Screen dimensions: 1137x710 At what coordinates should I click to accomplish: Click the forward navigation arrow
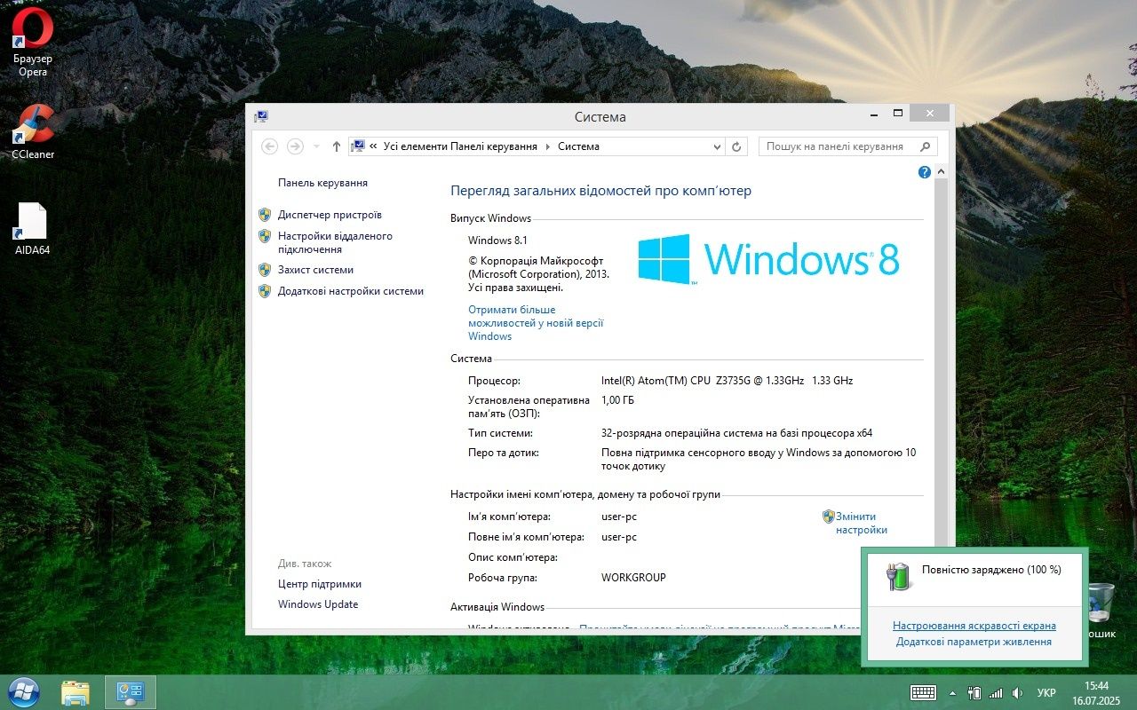pos(295,146)
